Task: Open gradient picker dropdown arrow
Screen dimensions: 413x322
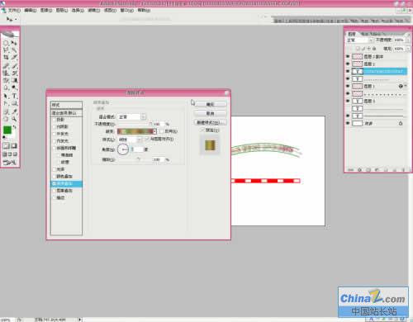Action: coord(154,131)
